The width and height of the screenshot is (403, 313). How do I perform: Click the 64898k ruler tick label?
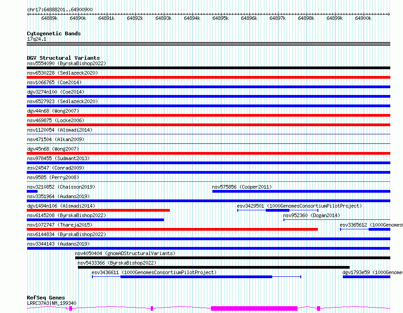[306, 18]
